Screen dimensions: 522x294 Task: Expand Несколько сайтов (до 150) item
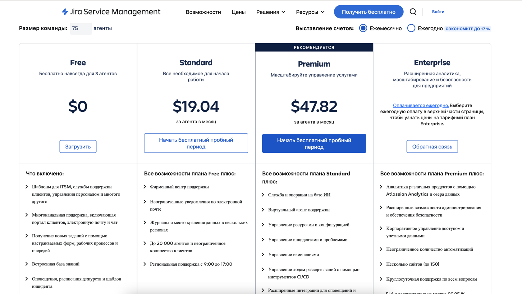pyautogui.click(x=410, y=264)
